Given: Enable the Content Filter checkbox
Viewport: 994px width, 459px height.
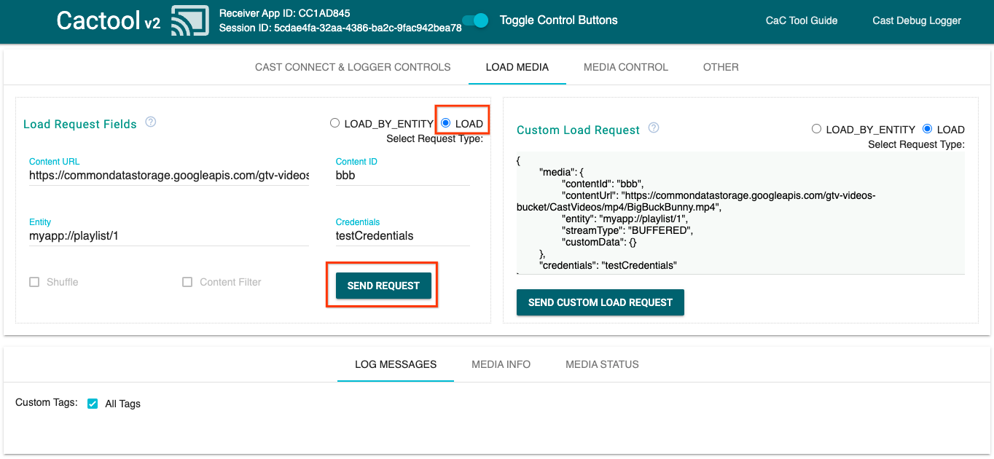Looking at the screenshot, I should (187, 281).
